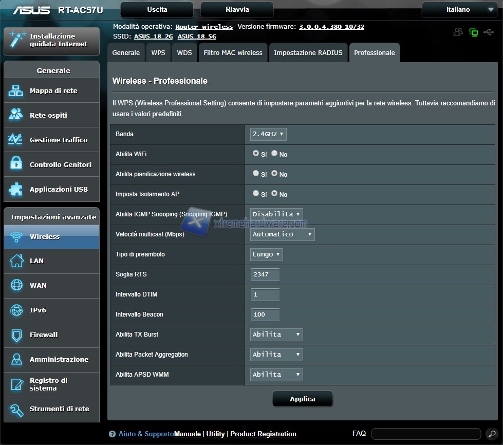This screenshot has width=503, height=445.
Task: Select No for Abilita WiFi
Action: click(x=274, y=153)
